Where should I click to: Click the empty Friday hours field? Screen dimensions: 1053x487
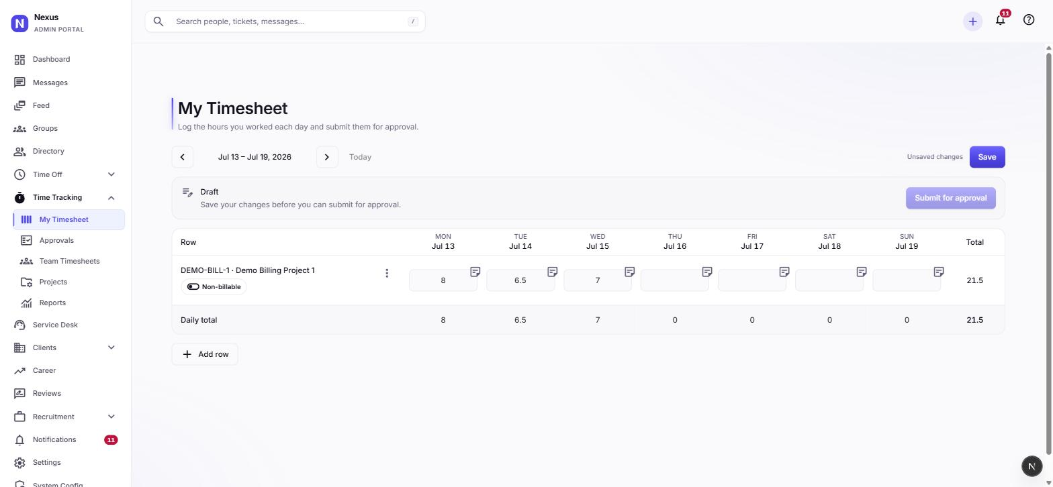[x=752, y=280]
